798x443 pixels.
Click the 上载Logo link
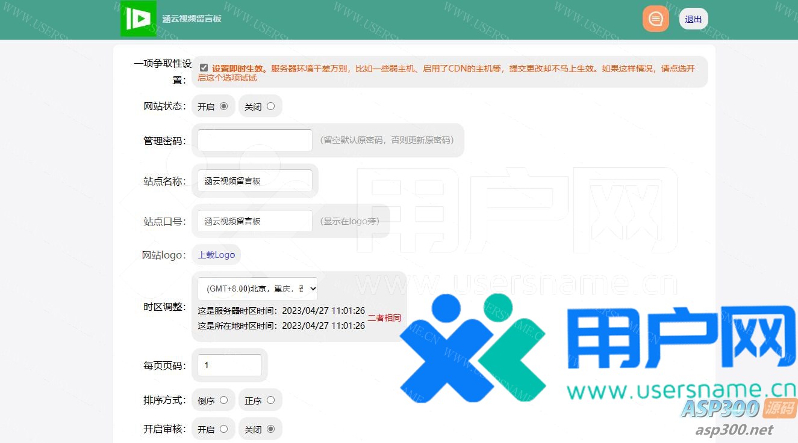coord(216,255)
